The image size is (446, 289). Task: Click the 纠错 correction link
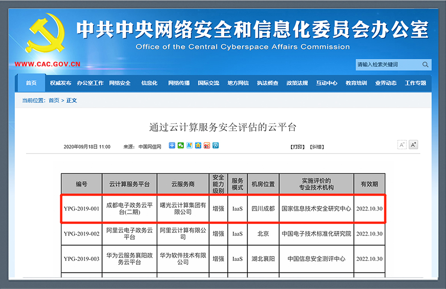(x=317, y=147)
